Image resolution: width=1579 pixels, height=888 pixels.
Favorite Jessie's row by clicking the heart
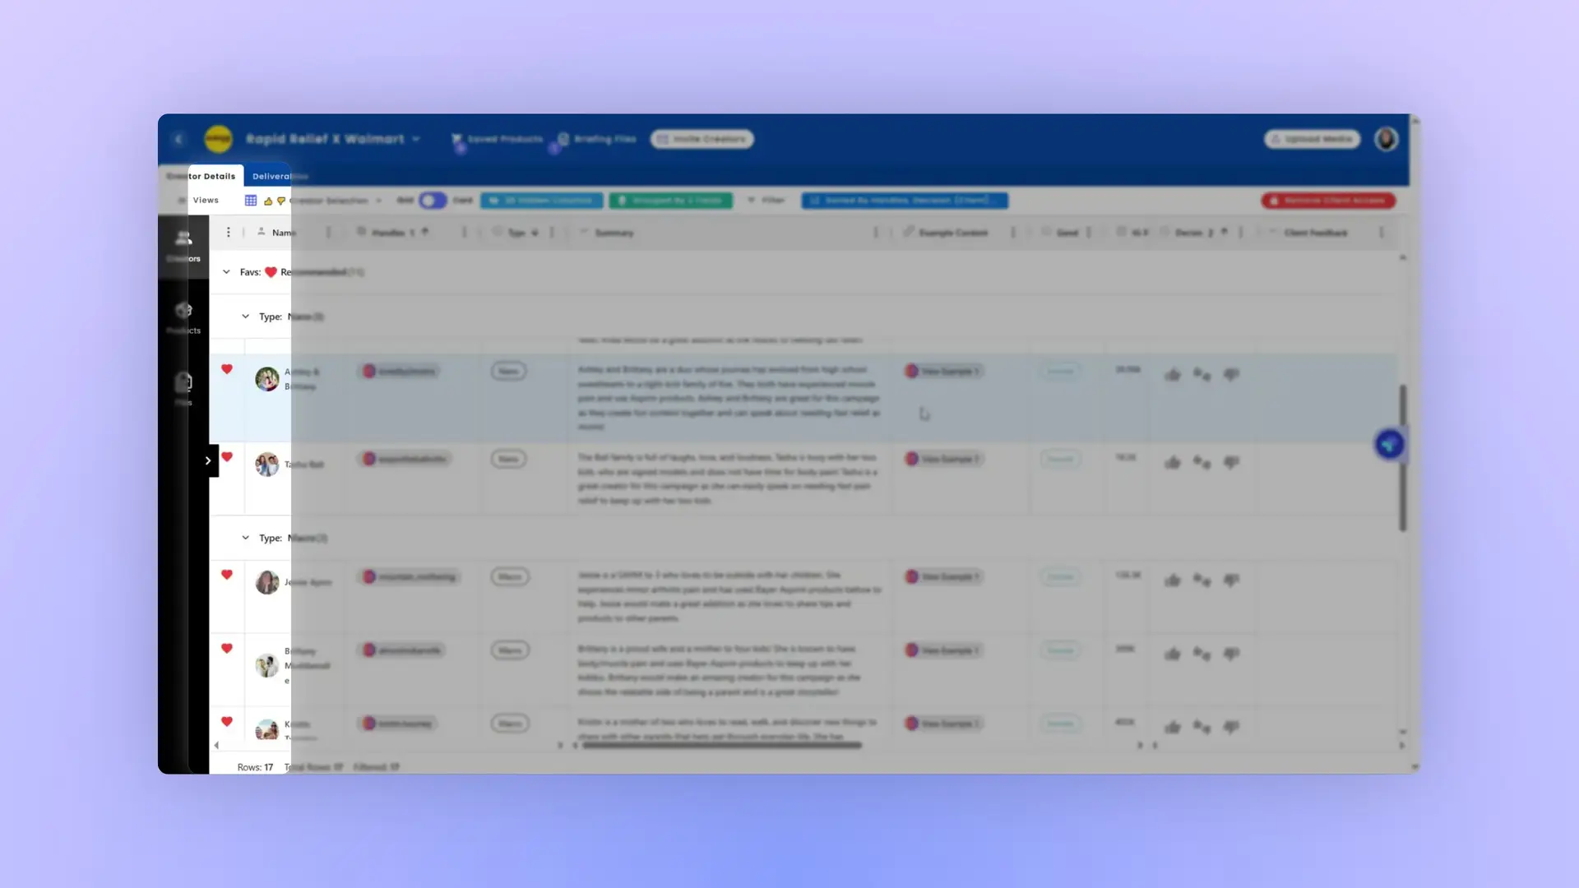[x=227, y=574]
